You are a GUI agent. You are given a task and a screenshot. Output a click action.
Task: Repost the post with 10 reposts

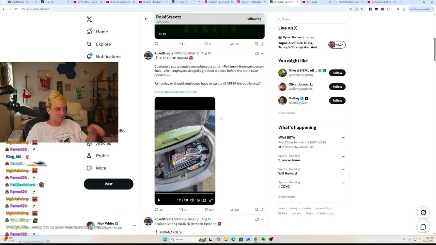(x=183, y=210)
